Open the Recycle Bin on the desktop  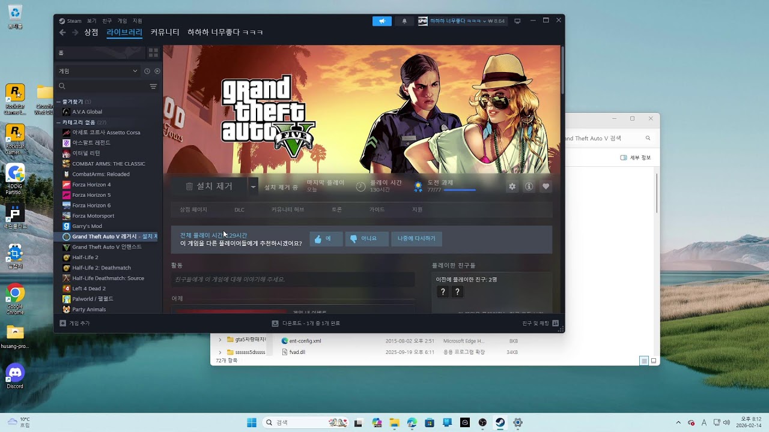[15, 16]
